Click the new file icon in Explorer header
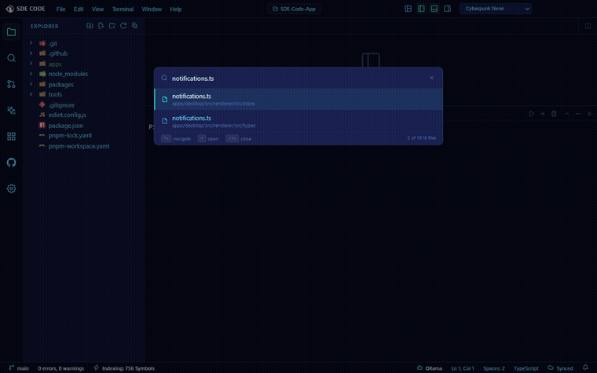 click(x=101, y=25)
